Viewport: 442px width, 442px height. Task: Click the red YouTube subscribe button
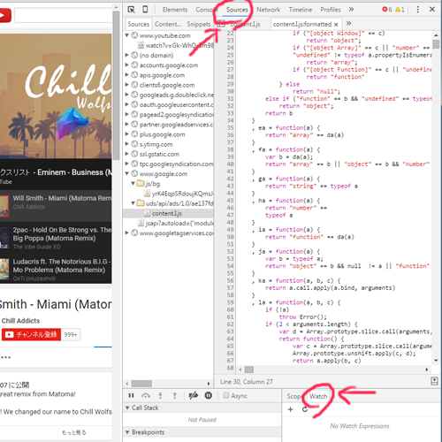point(31,334)
